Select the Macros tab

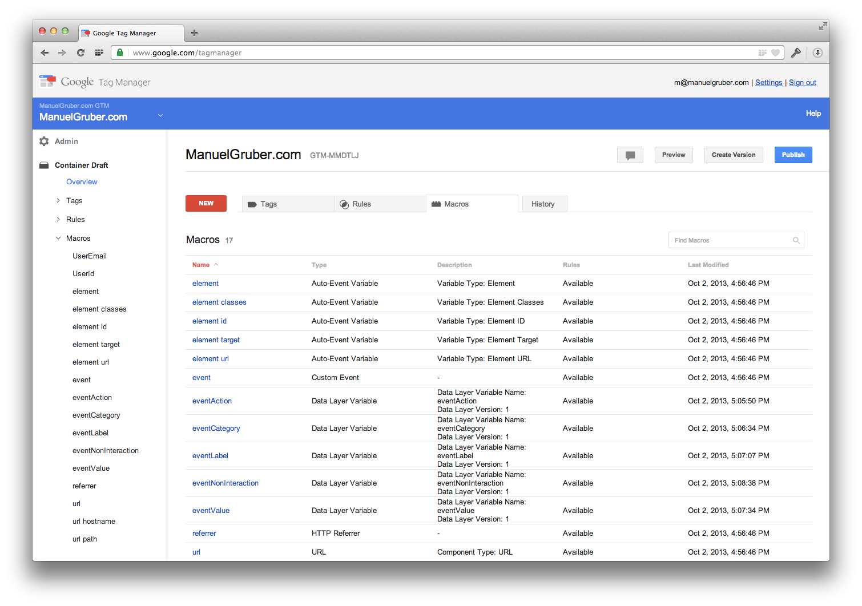472,204
